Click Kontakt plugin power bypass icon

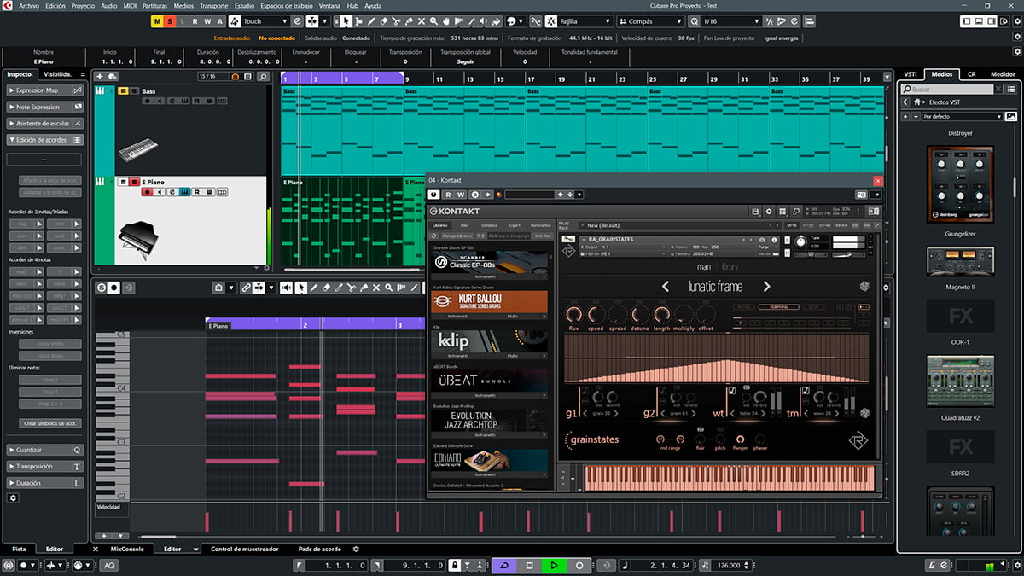(x=434, y=195)
